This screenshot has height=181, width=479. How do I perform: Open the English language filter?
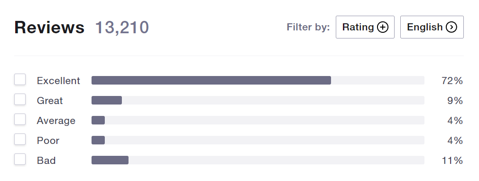pos(432,27)
